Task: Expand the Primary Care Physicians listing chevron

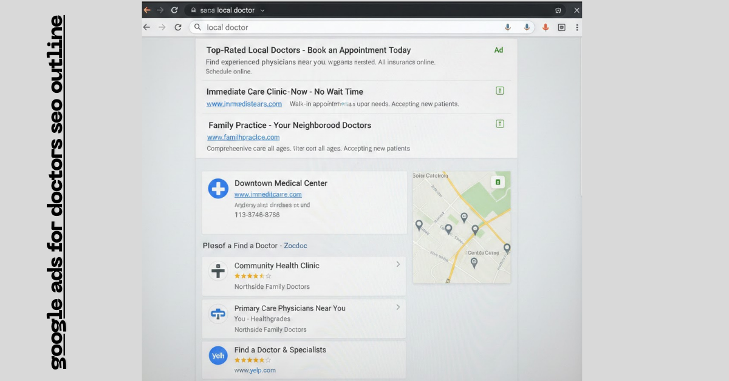Action: click(x=398, y=307)
